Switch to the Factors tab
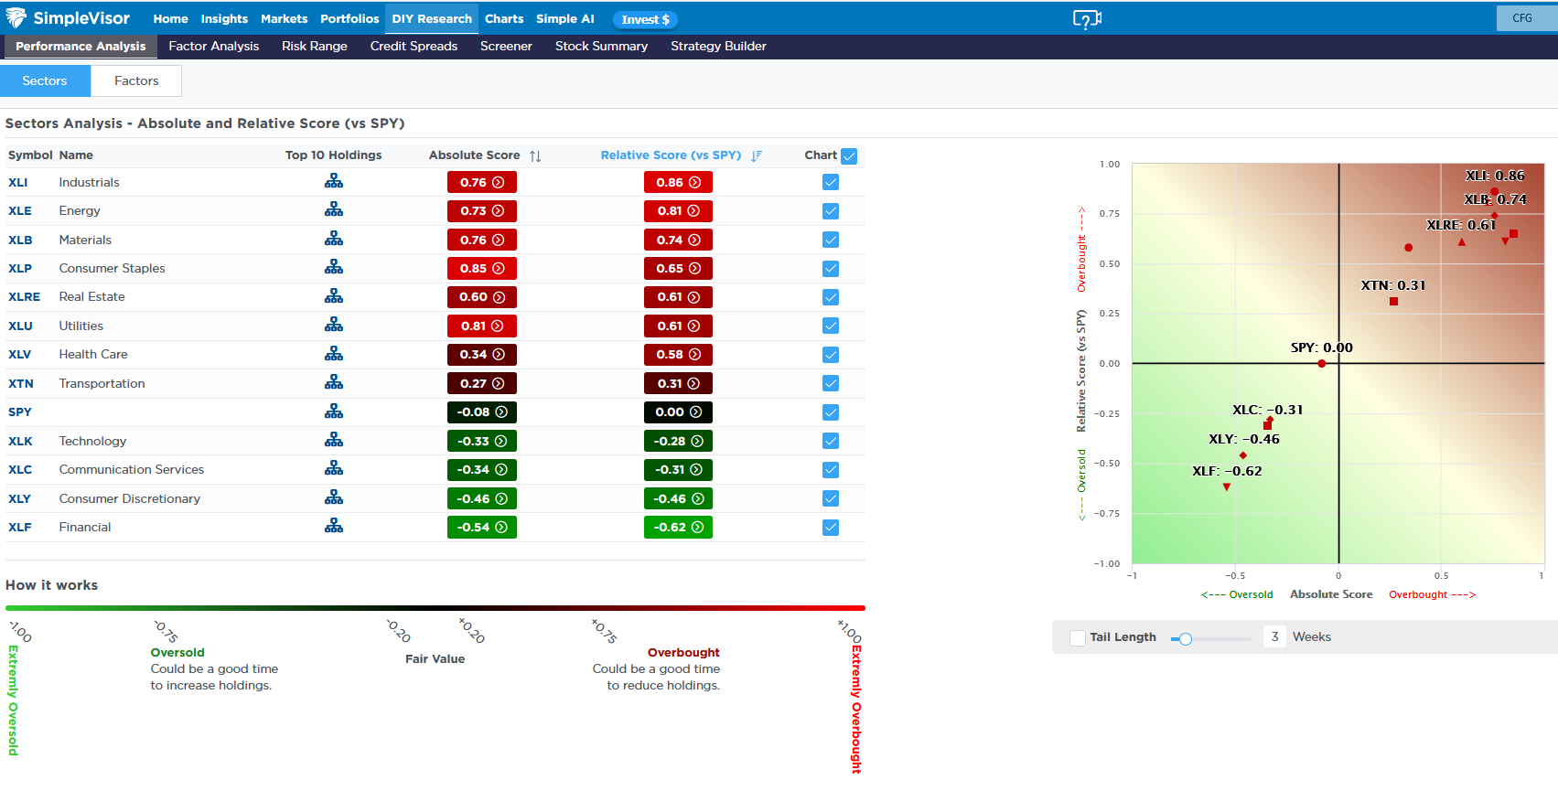This screenshot has width=1558, height=791. click(136, 80)
